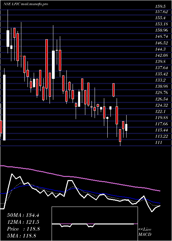Click the 'Price : 118.8' readout

coord(23,229)
